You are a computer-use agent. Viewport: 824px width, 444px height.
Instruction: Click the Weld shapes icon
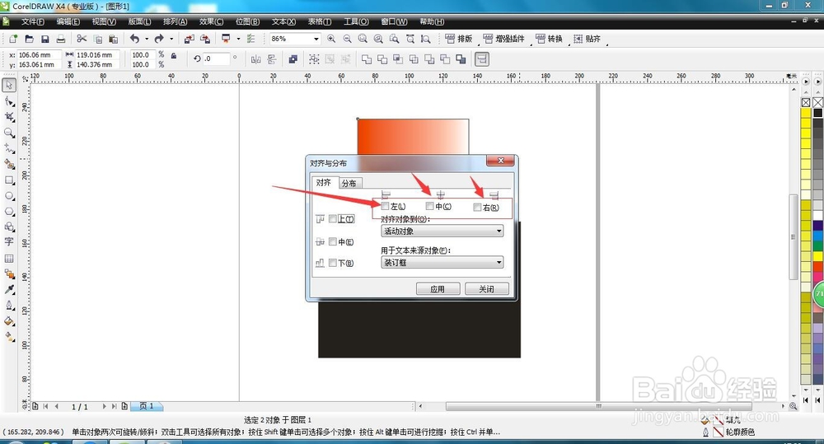[367, 59]
